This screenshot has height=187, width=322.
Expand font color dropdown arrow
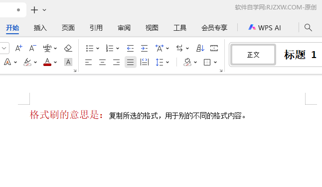(55, 62)
